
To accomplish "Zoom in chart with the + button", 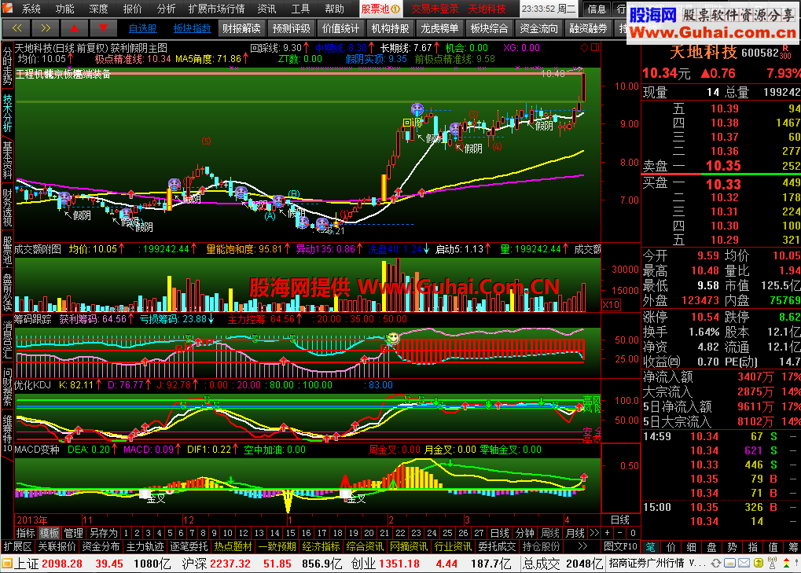I will click(x=607, y=533).
